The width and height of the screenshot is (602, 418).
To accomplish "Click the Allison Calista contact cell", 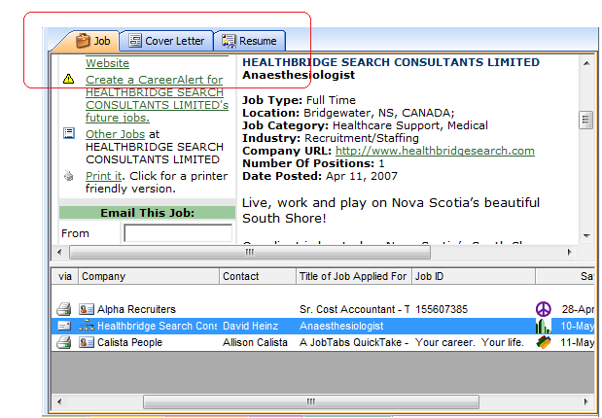I will tap(255, 342).
